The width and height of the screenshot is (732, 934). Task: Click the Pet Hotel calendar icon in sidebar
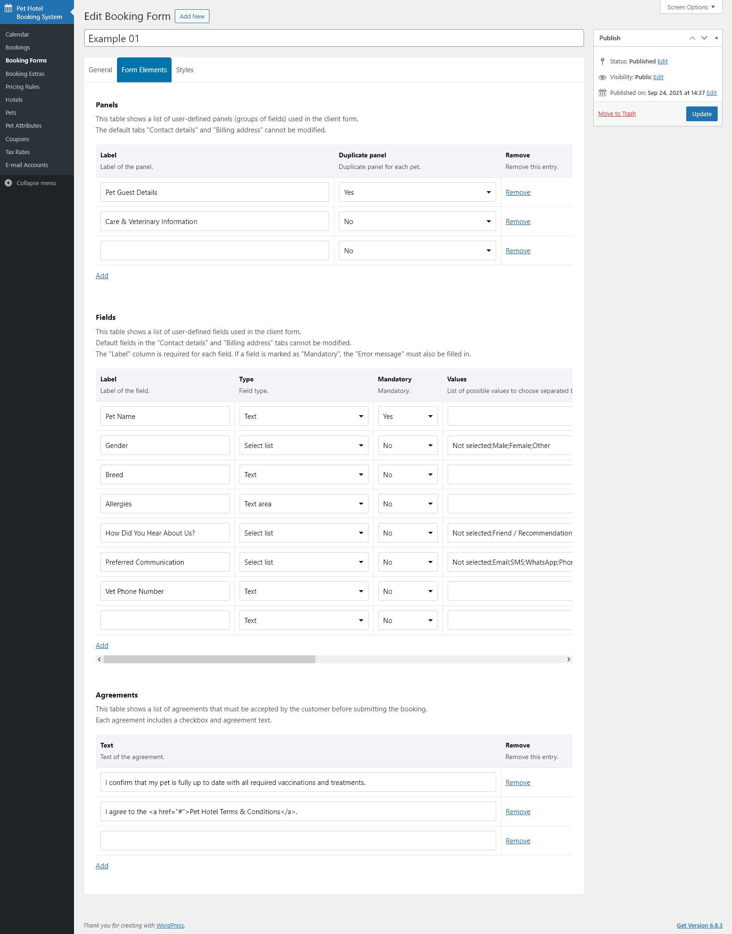[x=8, y=8]
